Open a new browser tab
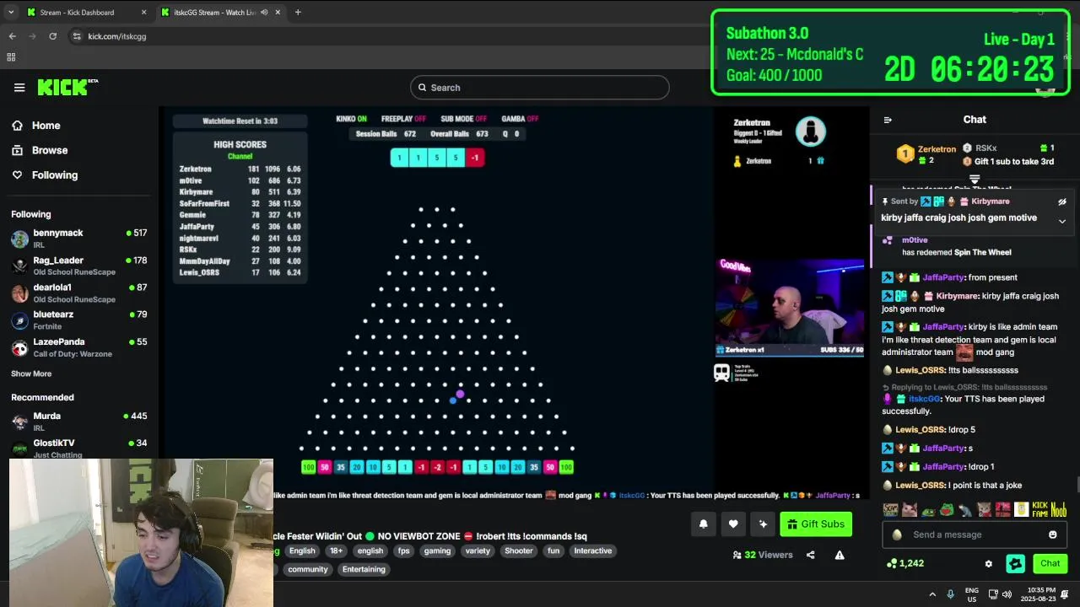Screen dimensions: 1080x607 (x=298, y=12)
